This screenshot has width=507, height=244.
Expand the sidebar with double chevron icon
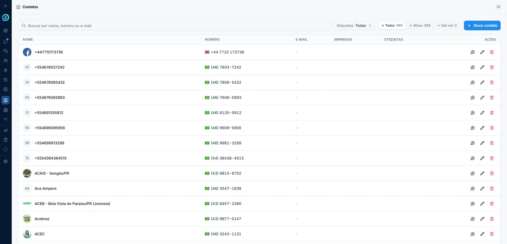pos(5,6)
